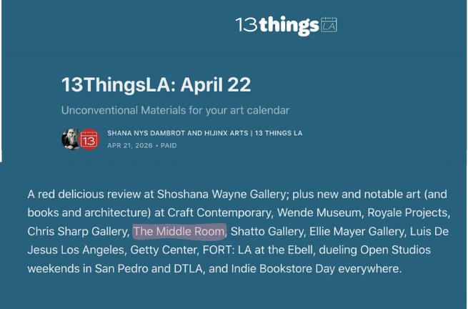The width and height of the screenshot is (468, 309).
Task: Click Craft Contemporary in the summary text
Action: [219, 212]
